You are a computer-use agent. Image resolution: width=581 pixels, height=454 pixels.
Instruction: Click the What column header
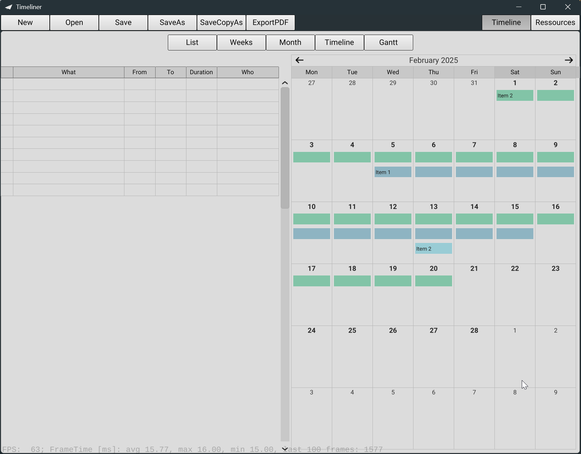pyautogui.click(x=69, y=72)
